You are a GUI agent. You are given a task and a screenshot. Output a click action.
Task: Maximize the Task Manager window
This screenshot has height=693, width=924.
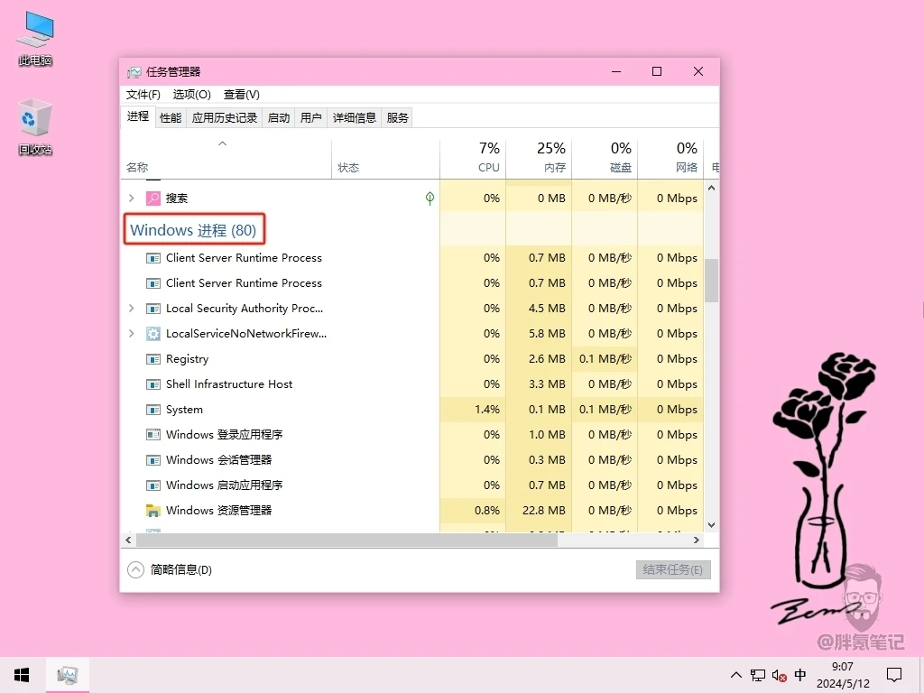tap(657, 72)
